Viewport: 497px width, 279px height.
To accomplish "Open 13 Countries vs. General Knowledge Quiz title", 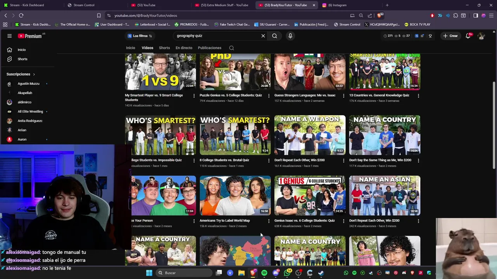I will click(379, 95).
